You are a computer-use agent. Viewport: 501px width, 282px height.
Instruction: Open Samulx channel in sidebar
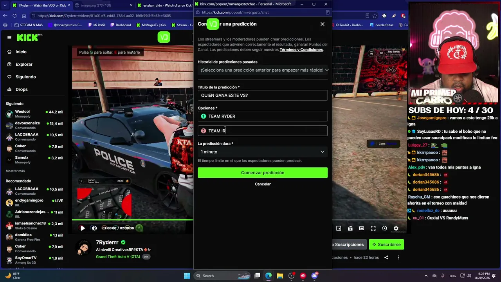34,160
